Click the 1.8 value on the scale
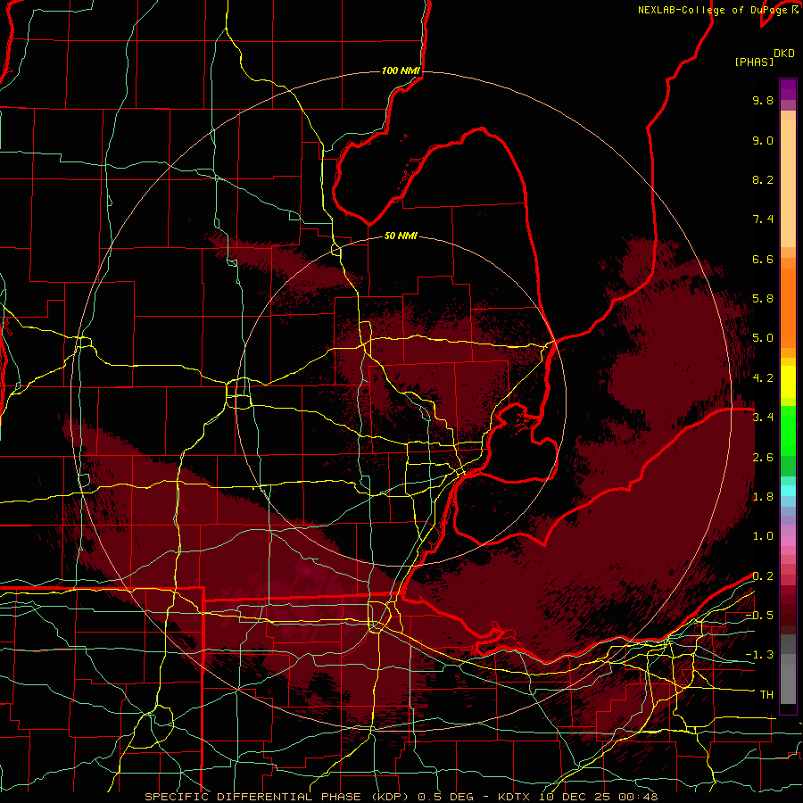The height and width of the screenshot is (803, 803). click(763, 497)
